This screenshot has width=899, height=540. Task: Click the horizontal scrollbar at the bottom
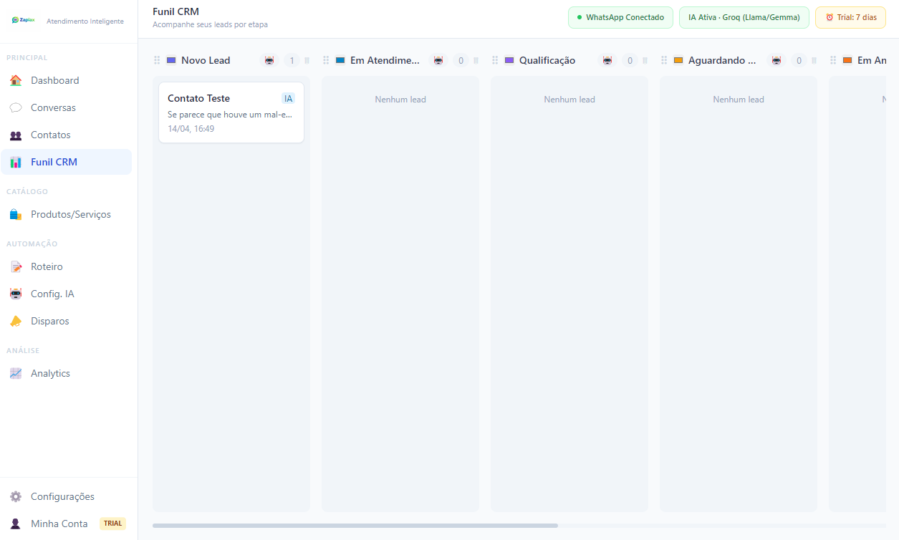(x=355, y=526)
